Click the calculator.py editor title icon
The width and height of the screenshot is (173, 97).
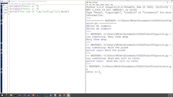coord(9,1)
